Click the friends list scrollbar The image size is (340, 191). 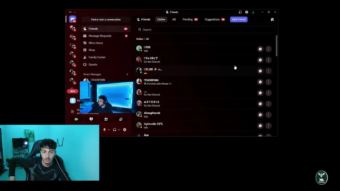[277, 46]
